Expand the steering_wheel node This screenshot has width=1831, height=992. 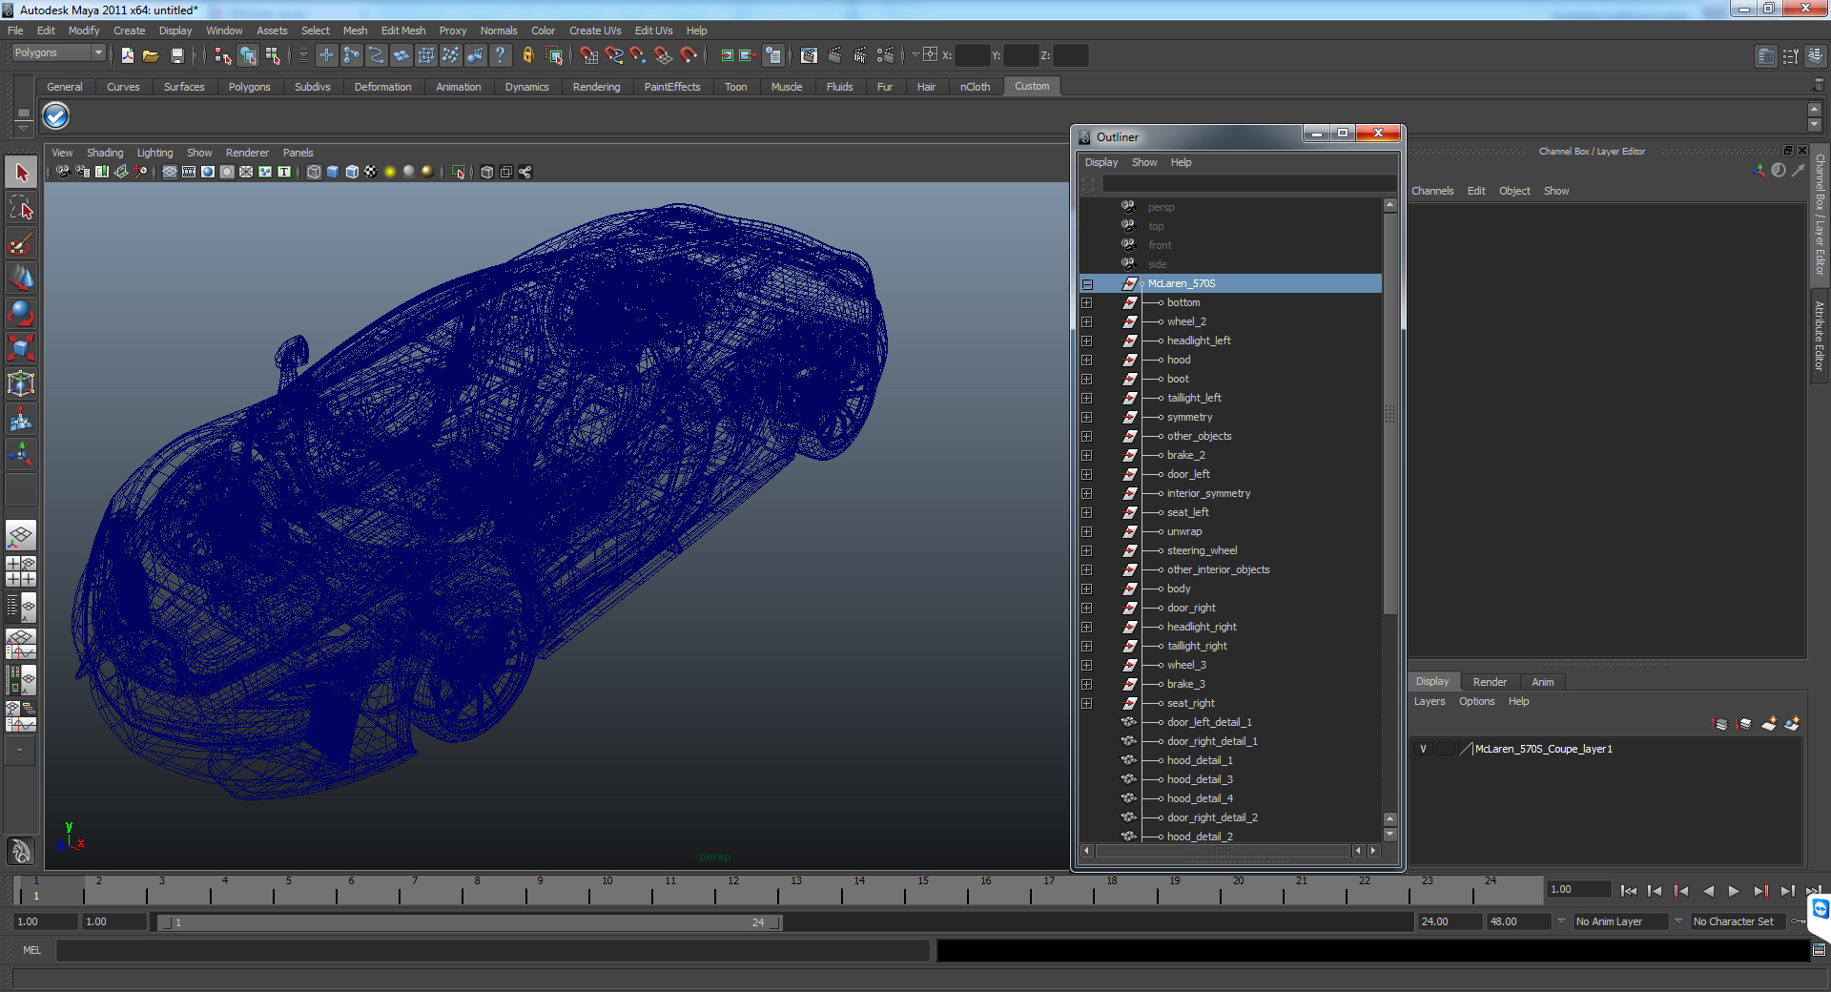pos(1086,550)
